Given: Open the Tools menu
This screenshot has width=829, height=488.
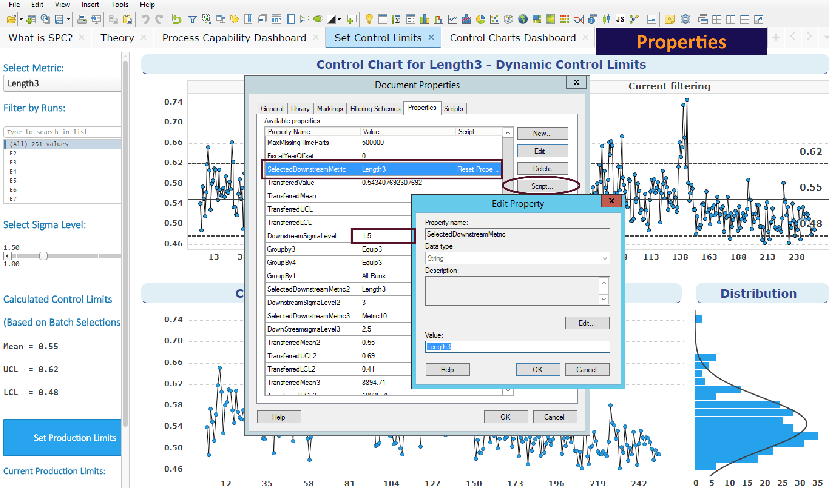Looking at the screenshot, I should (x=119, y=4).
